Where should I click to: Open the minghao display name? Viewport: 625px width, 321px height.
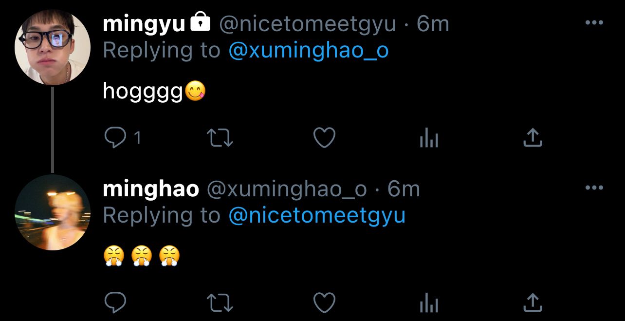(x=151, y=189)
